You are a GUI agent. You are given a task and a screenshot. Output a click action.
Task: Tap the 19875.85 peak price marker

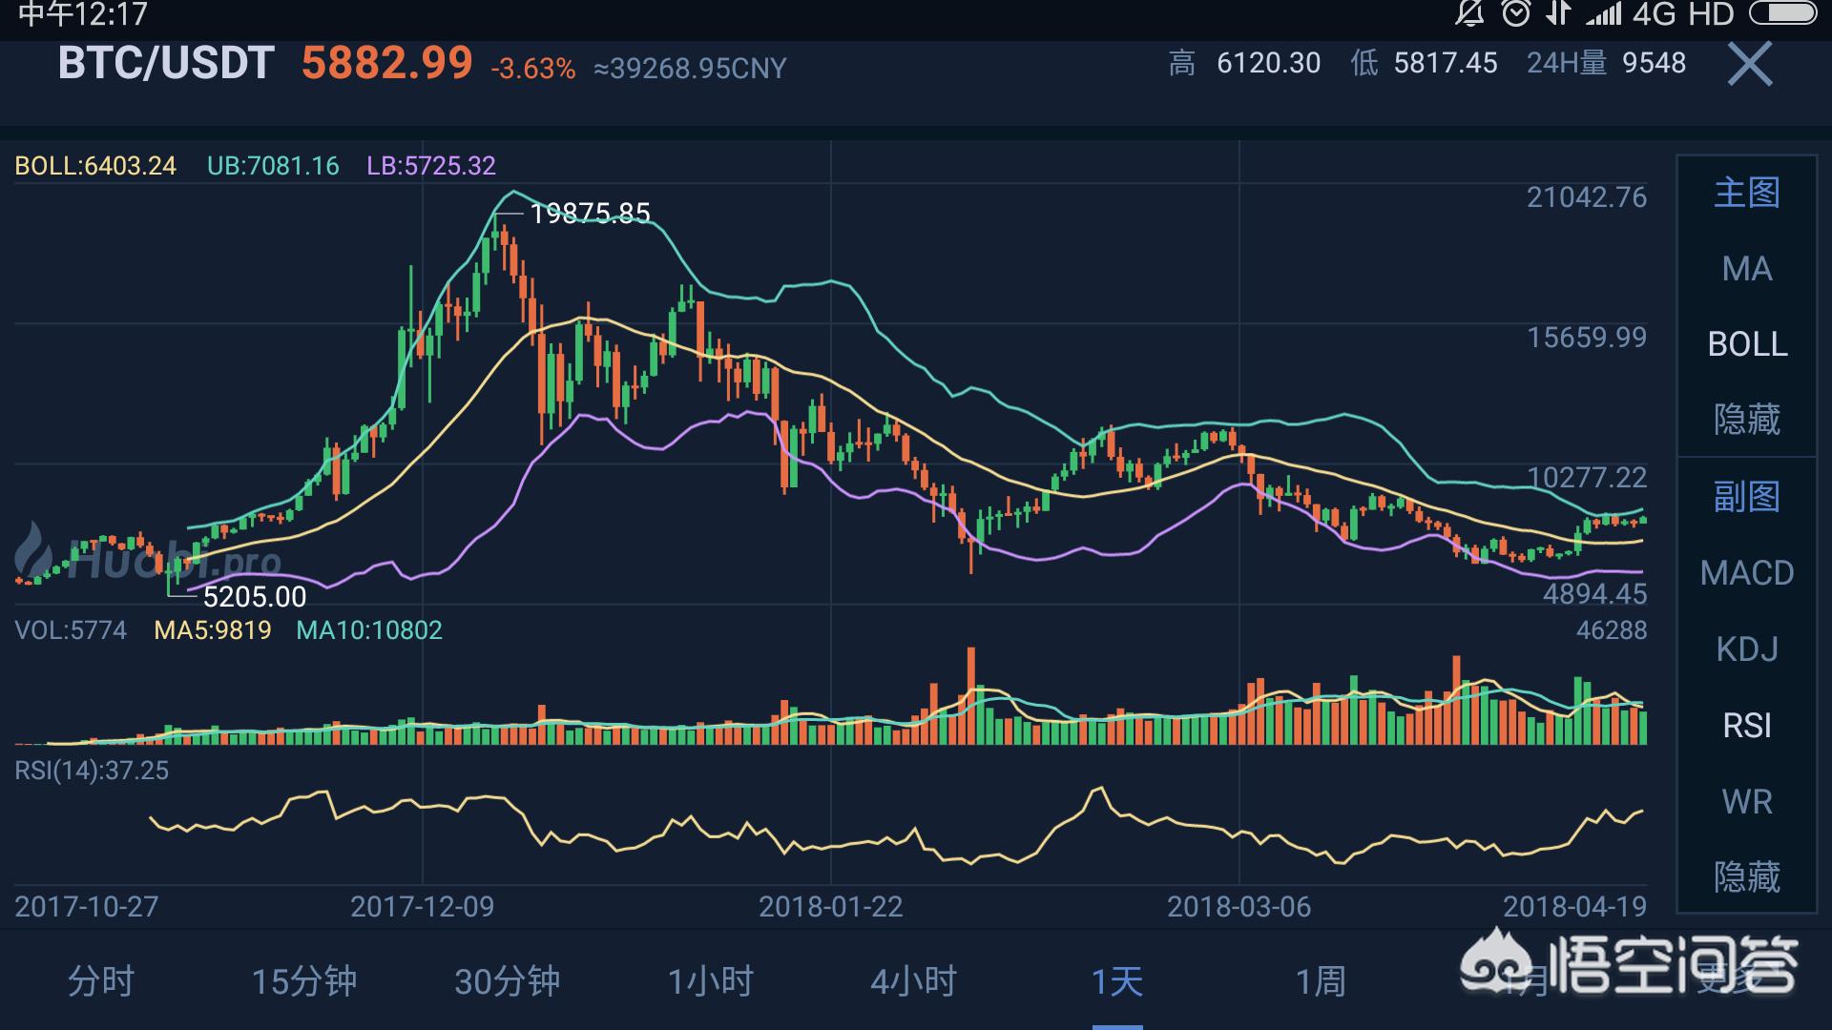pos(590,213)
